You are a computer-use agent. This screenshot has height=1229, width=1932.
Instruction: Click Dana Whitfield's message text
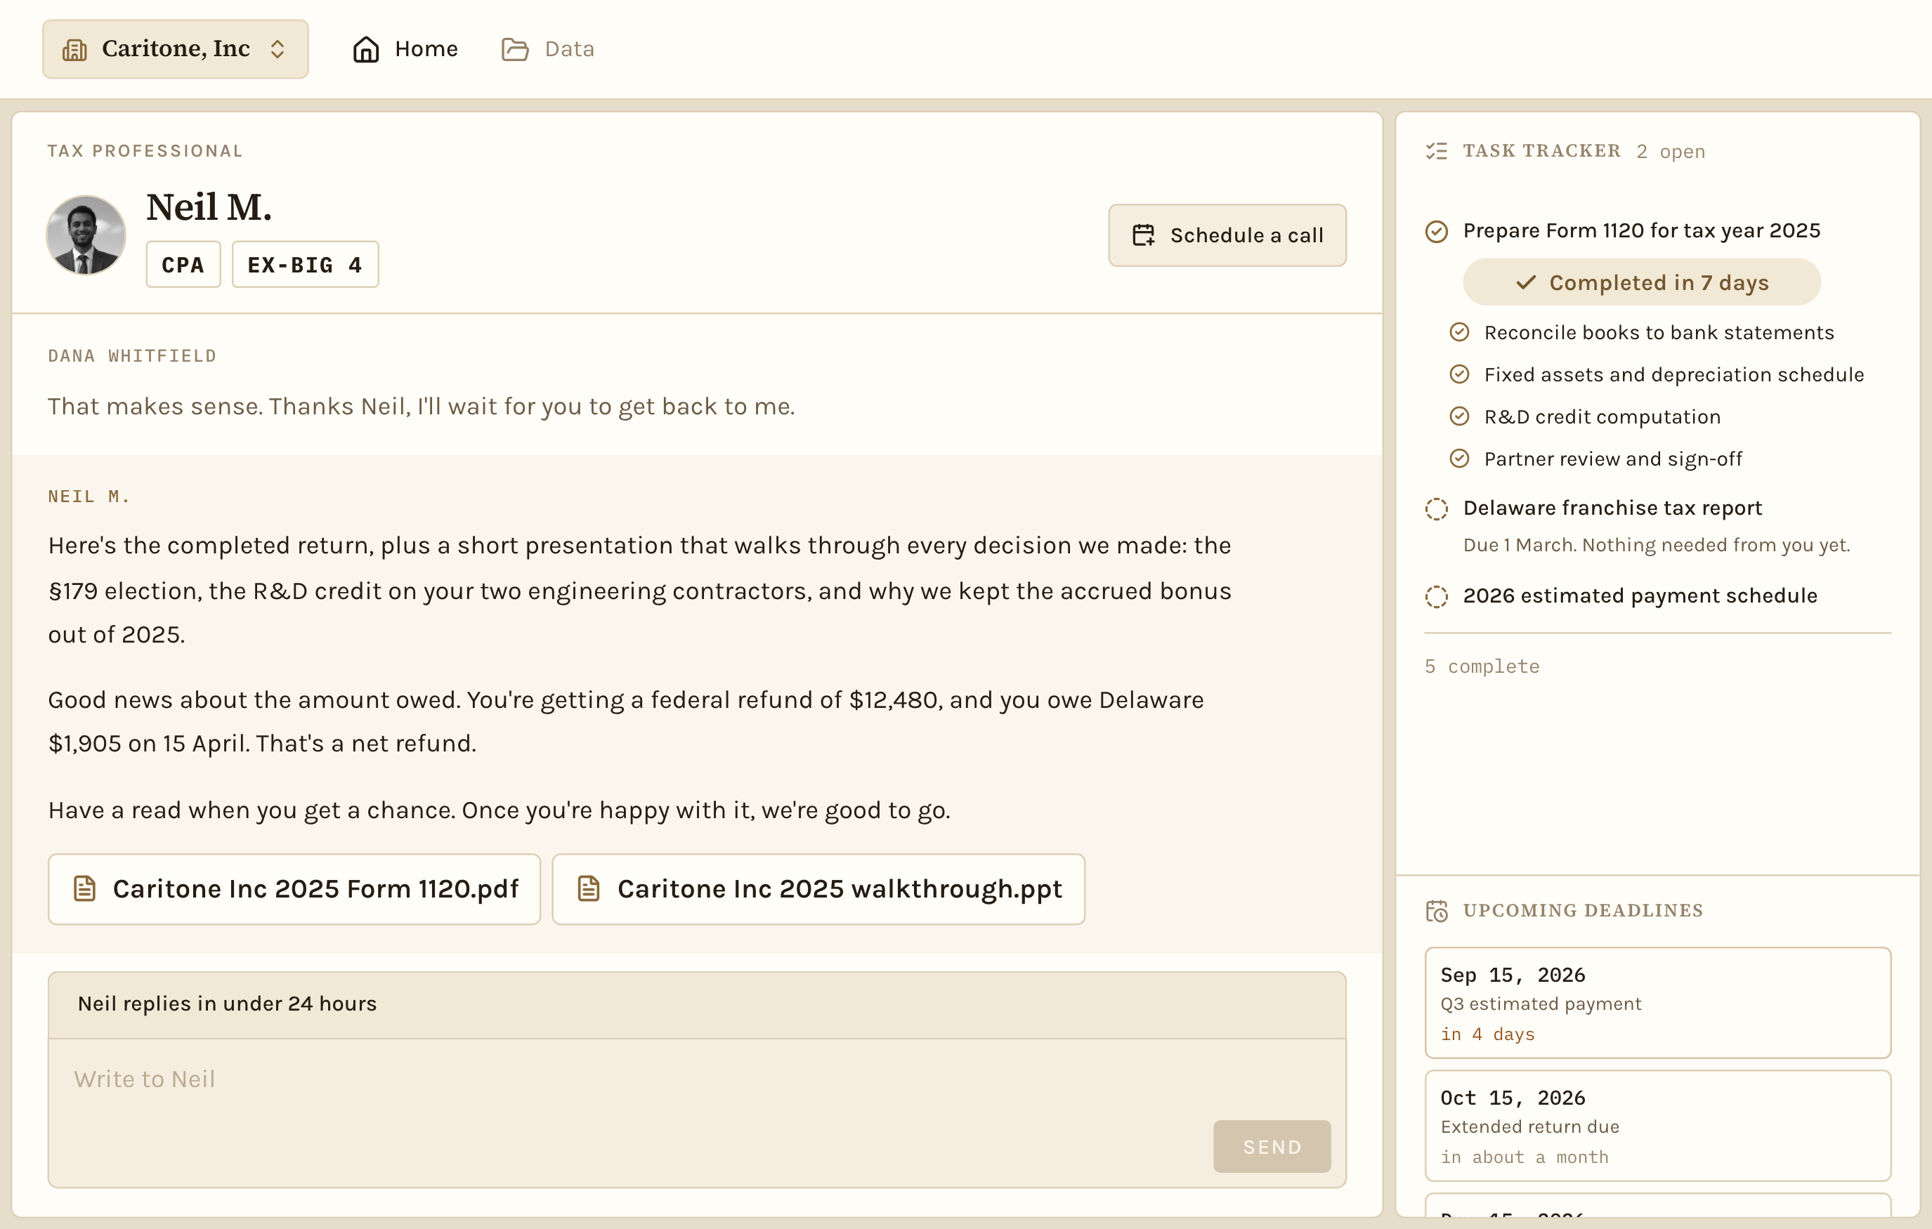tap(422, 407)
